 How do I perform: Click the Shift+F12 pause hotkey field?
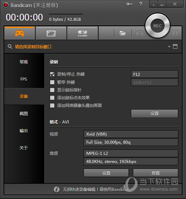point(155,82)
